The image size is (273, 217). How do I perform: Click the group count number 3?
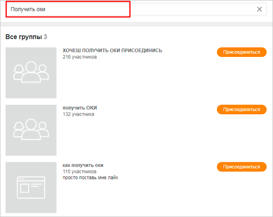point(45,37)
